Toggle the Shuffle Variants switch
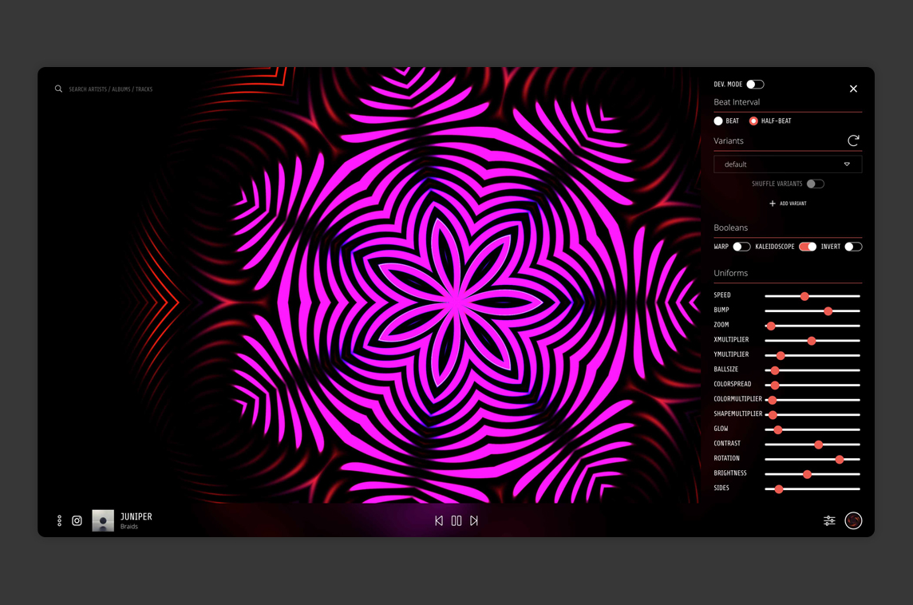 815,184
